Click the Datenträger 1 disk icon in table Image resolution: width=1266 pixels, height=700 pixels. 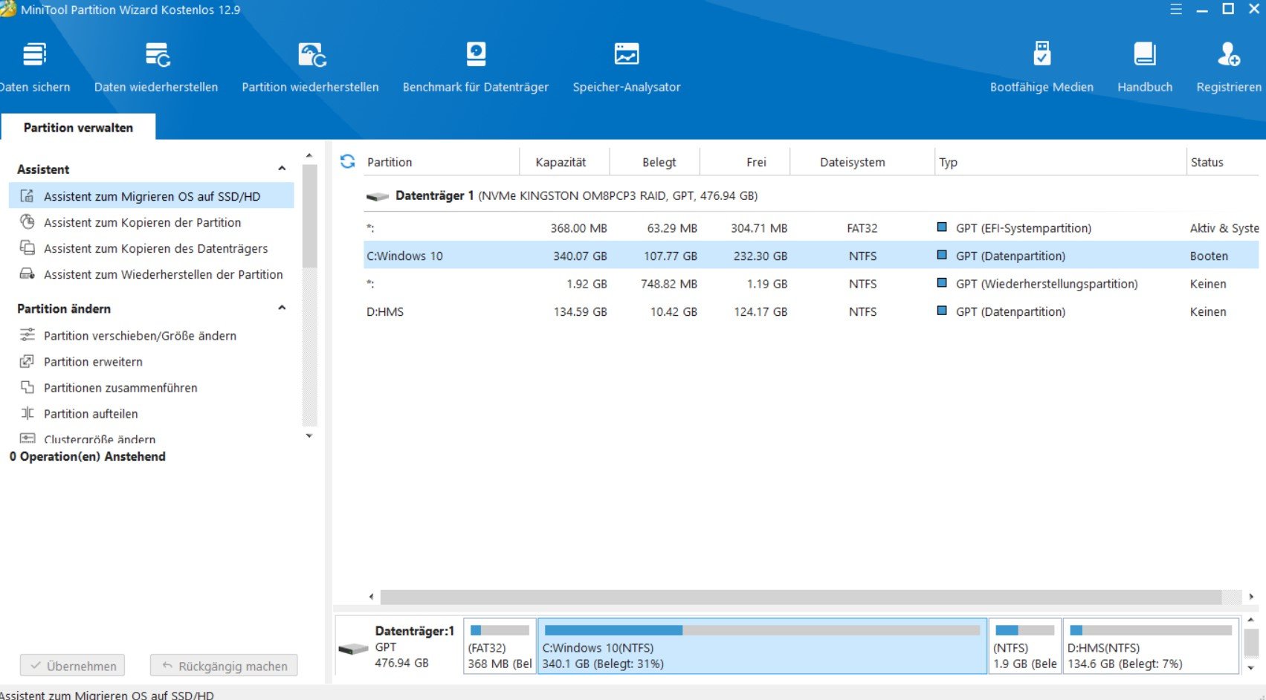378,196
